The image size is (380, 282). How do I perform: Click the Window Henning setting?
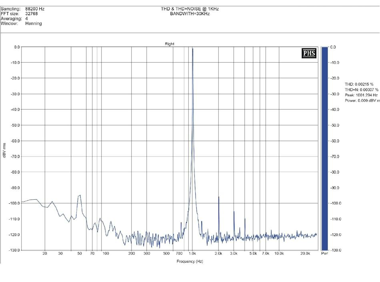pyautogui.click(x=33, y=24)
